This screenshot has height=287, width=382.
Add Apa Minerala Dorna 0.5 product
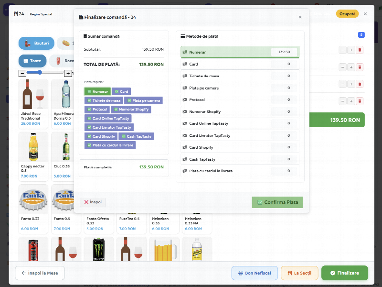click(63, 103)
